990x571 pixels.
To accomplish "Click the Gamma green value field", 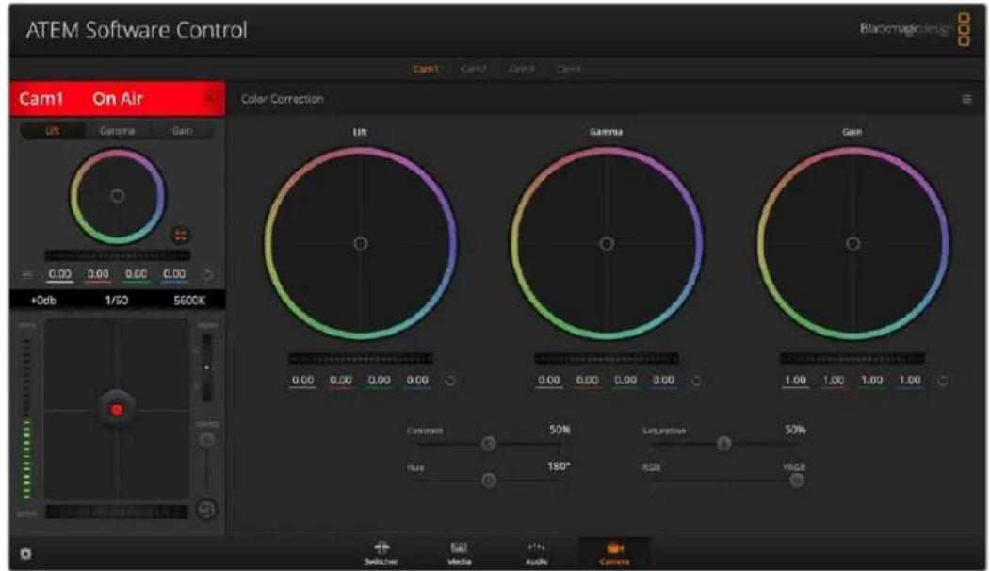I will 625,381.
